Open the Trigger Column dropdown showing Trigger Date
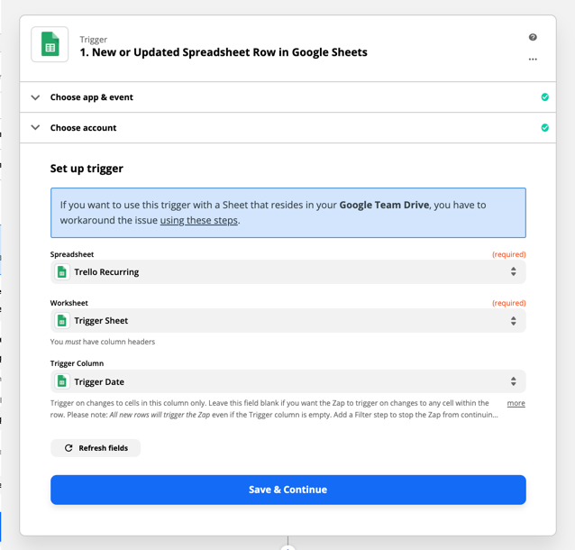The height and width of the screenshot is (550, 575). click(x=287, y=381)
